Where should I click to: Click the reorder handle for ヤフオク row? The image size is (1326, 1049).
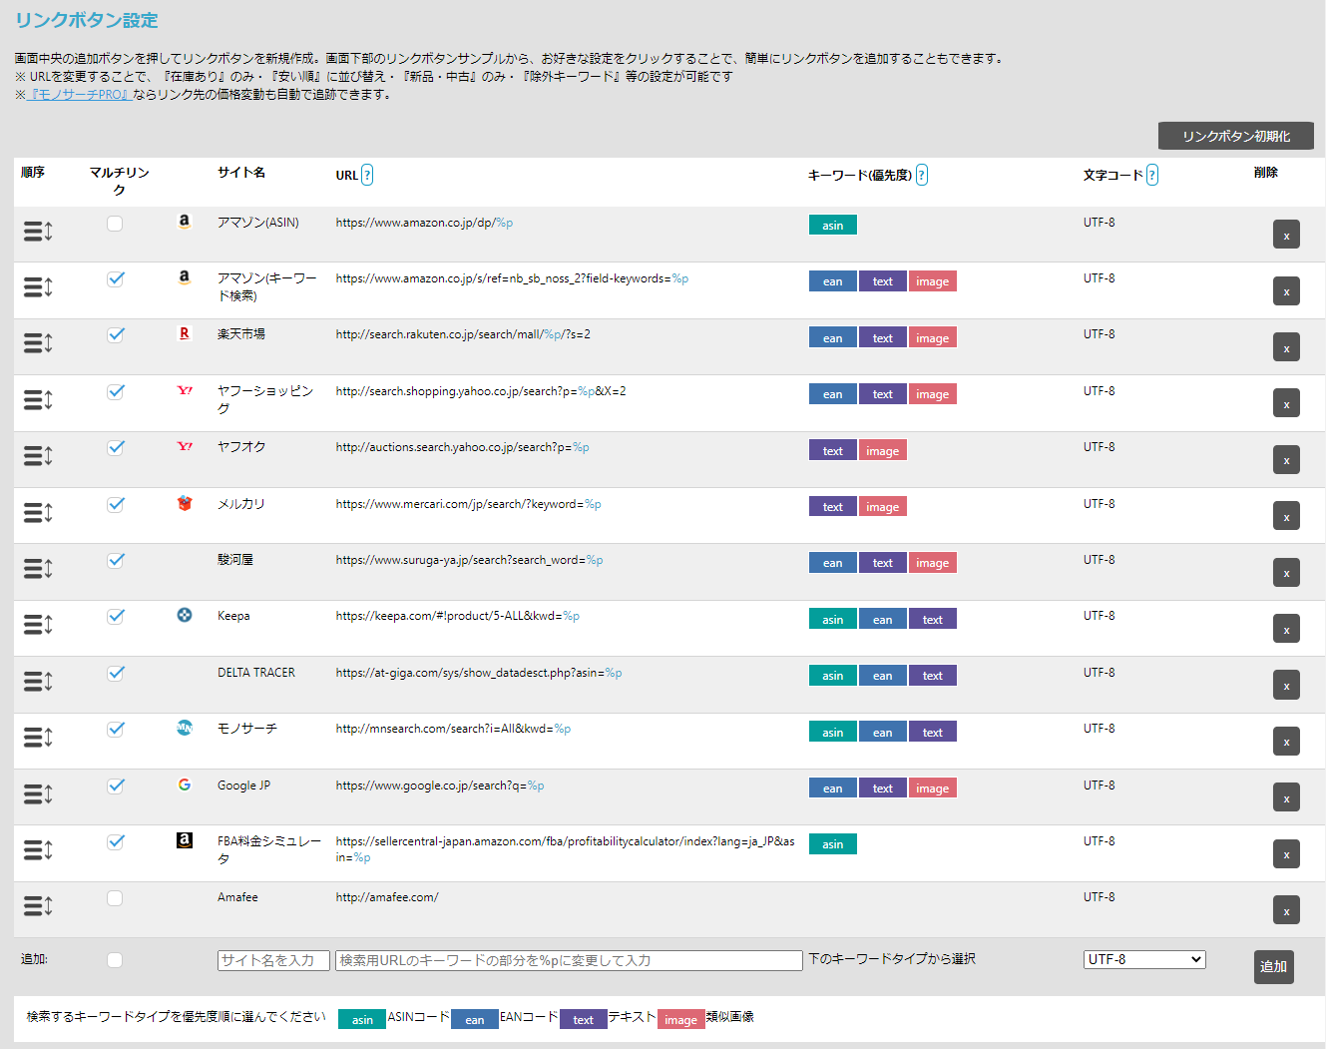tap(38, 456)
